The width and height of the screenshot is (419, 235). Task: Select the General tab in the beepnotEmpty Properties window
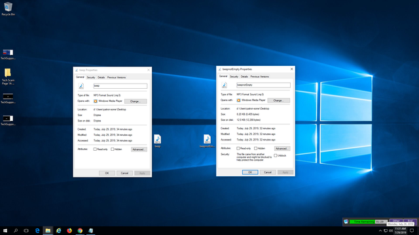(x=223, y=76)
